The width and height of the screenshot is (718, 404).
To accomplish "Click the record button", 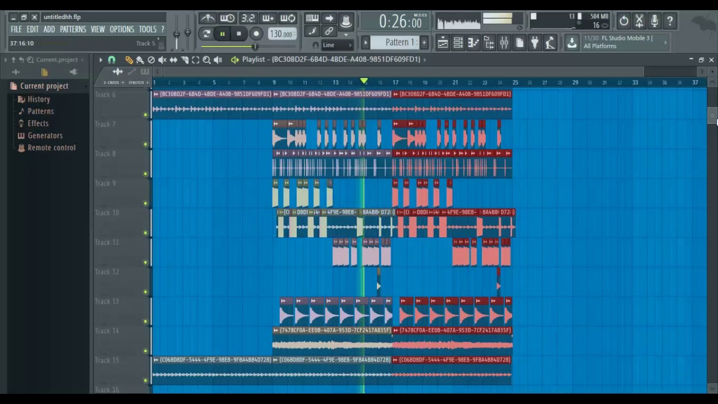I will [x=256, y=34].
